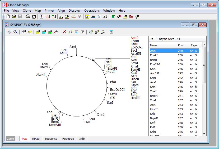Screen dimensions: 219x149
Task: Click the white house-with-flag icon in the map toolbar
Action: (24, 32)
